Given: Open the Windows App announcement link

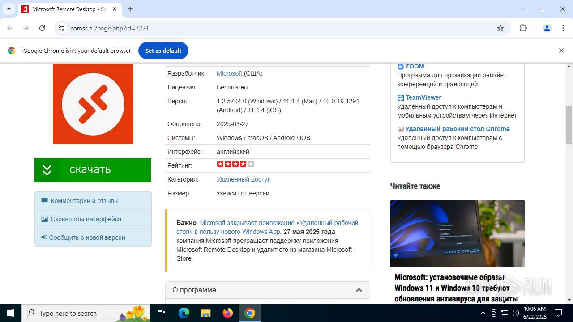Looking at the screenshot, I should tap(267, 227).
